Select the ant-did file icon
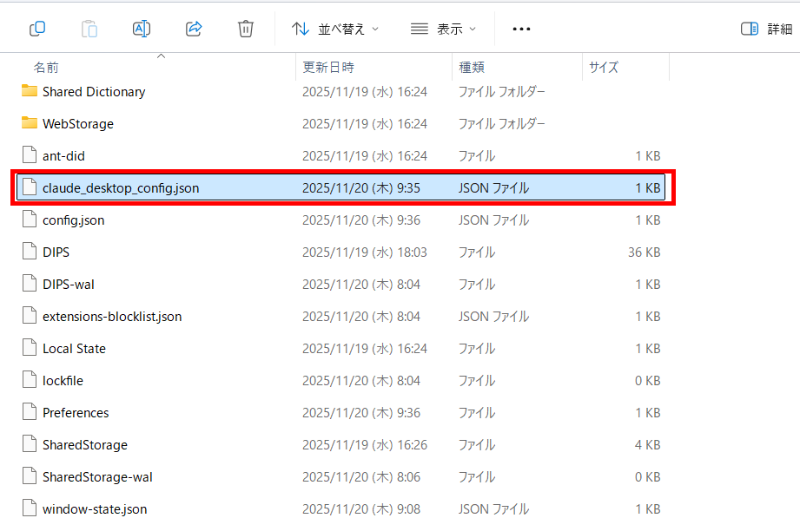Image resolution: width=800 pixels, height=518 pixels. 30,155
